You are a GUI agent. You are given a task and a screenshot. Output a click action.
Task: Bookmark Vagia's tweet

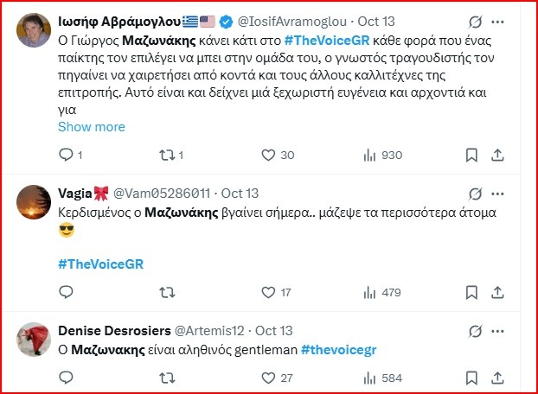(471, 293)
